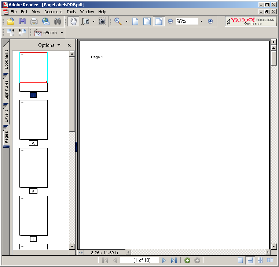Rotate the page counterclockwise
The width and height of the screenshot is (279, 267).
(22, 33)
